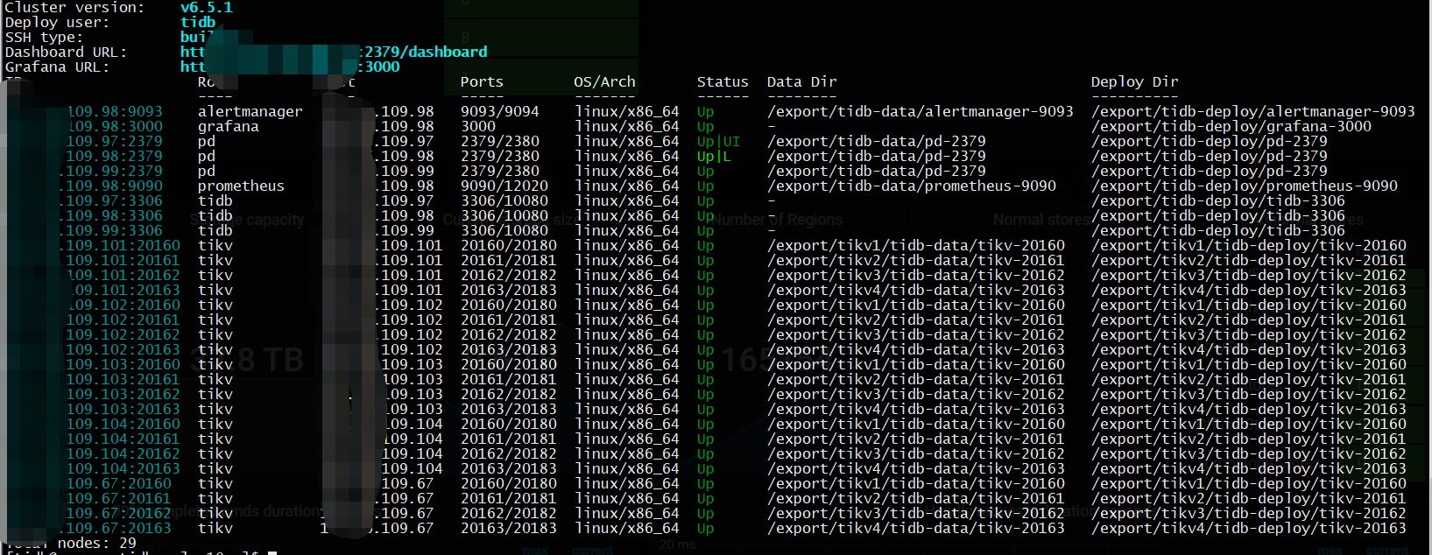Click the tikv node ID 109.67:20160
Screen dimensions: 1432x555
[119, 483]
